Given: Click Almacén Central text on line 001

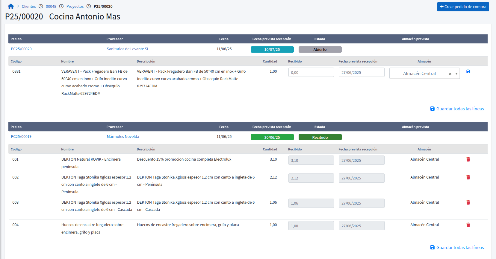Looking at the screenshot, I should (424, 159).
